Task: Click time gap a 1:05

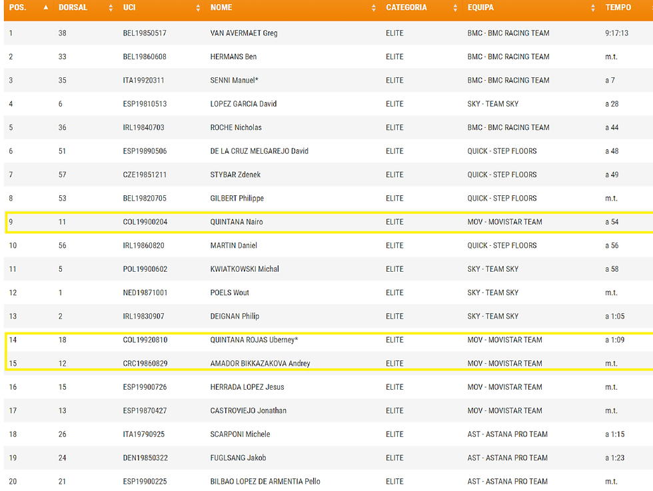Action: pos(614,316)
